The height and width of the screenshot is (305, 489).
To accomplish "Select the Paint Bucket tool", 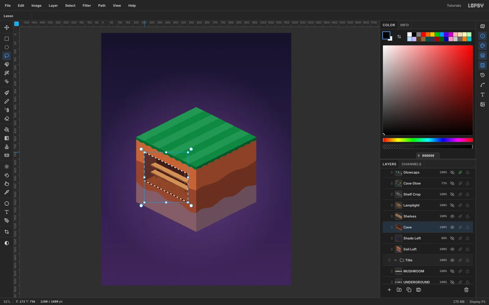I will pyautogui.click(x=7, y=130).
